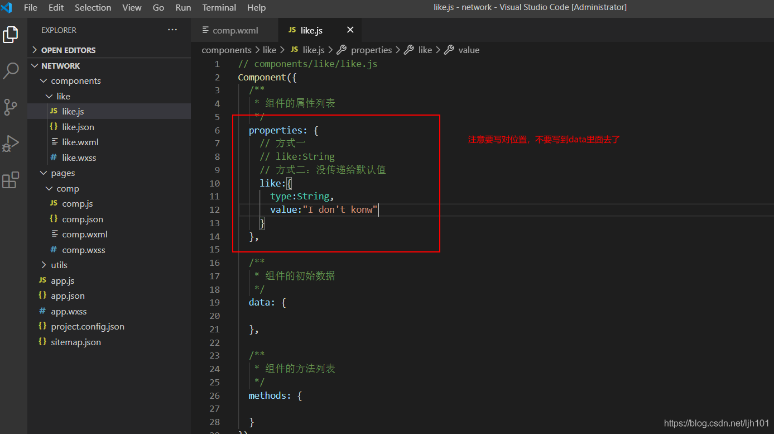774x434 pixels.
Task: Click wrench icon beside properties breadcrumb
Action: 342,50
